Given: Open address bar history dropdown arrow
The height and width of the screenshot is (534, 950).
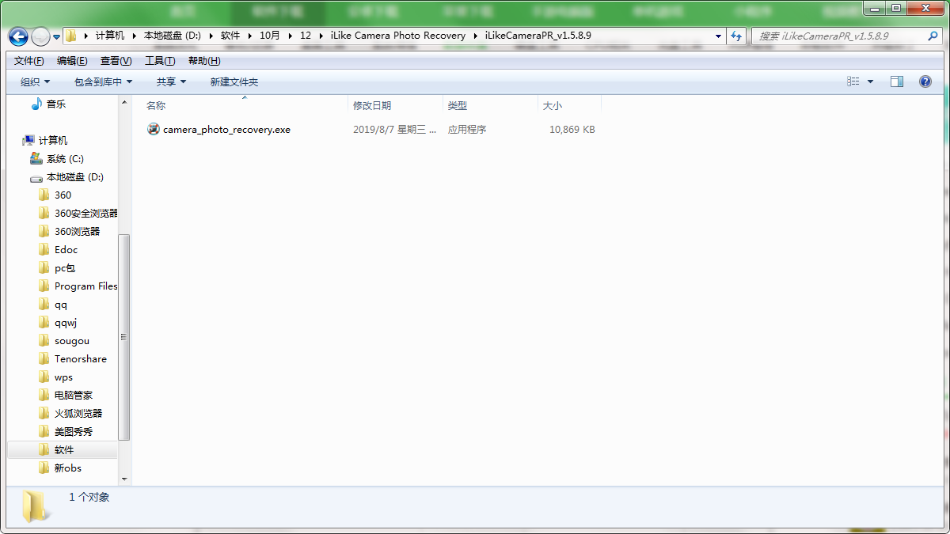Looking at the screenshot, I should point(718,36).
